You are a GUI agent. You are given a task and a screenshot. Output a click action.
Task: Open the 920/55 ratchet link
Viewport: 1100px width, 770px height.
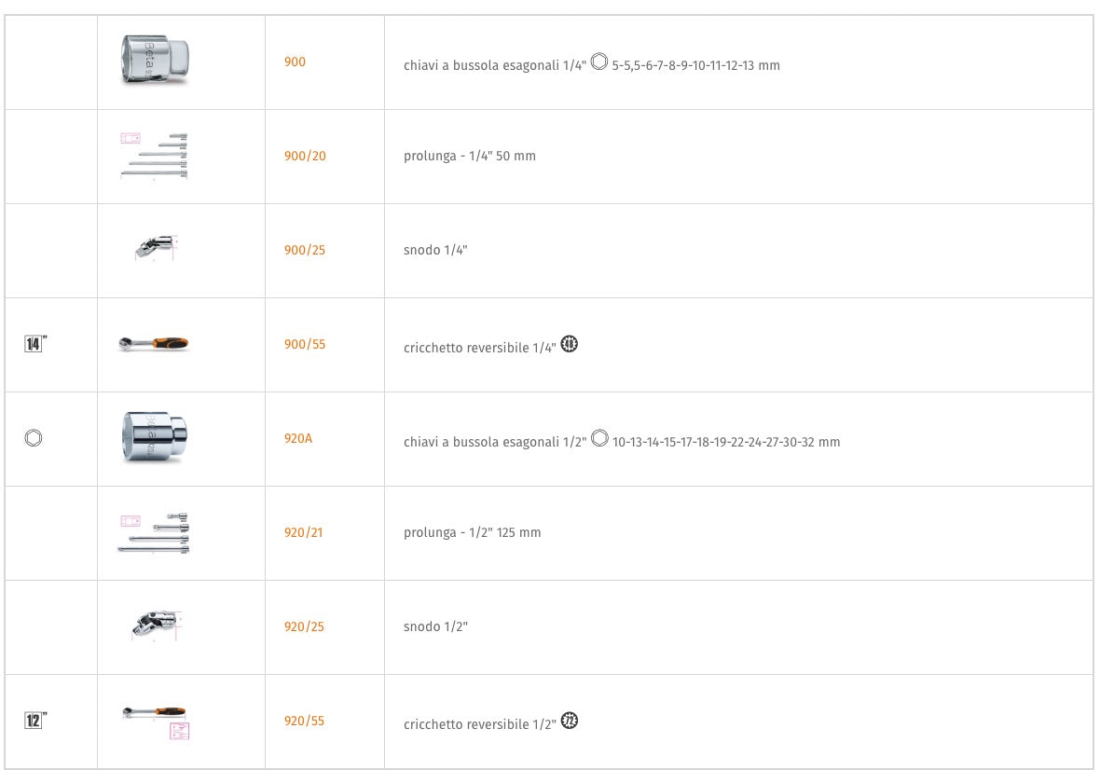(305, 722)
